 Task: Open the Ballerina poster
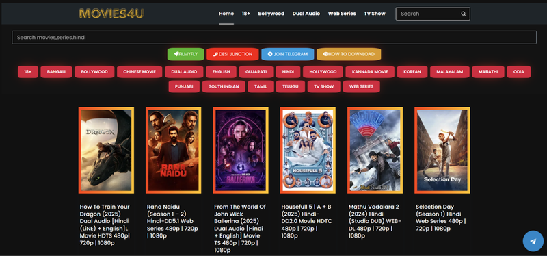241,150
